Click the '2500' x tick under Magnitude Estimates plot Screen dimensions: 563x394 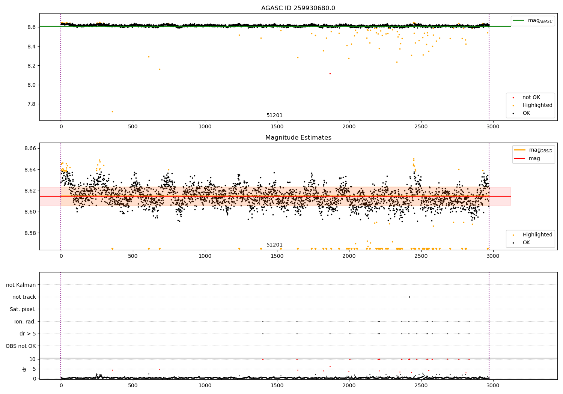coord(421,256)
